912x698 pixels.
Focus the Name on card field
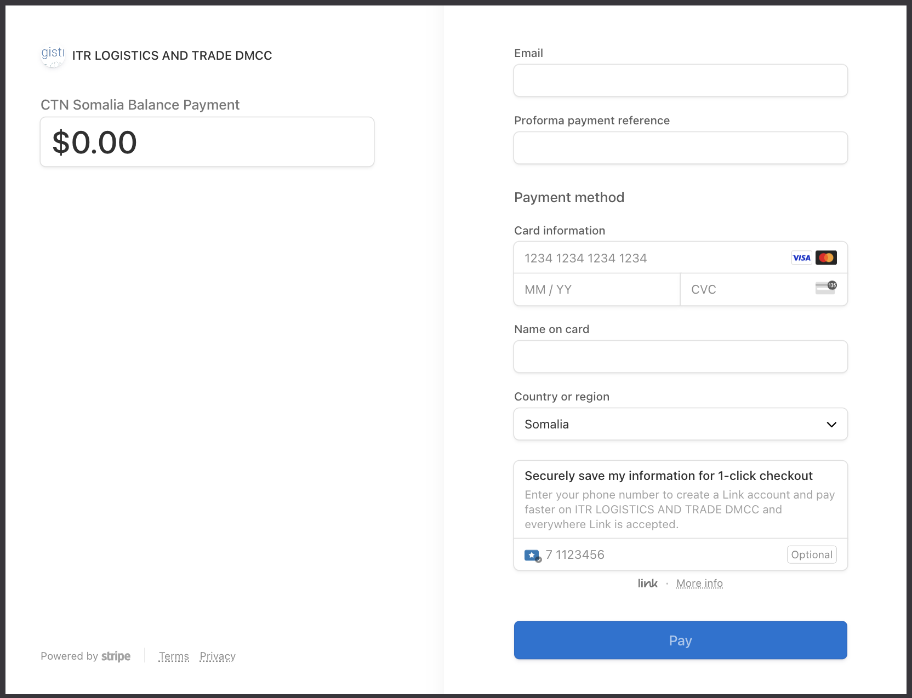(x=680, y=357)
